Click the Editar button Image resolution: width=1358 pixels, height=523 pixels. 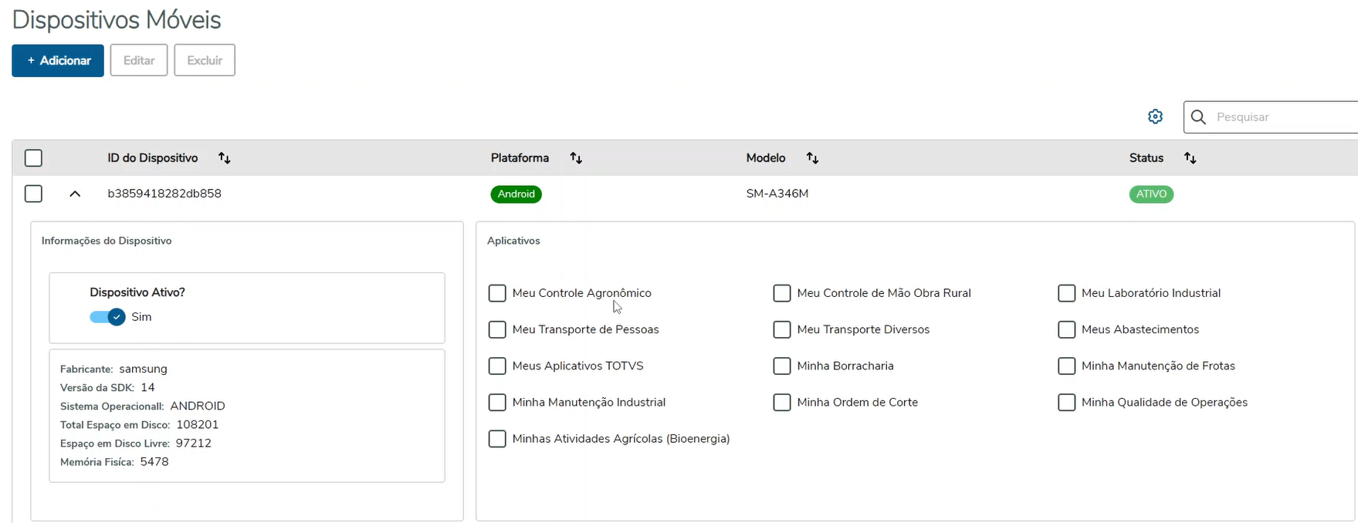139,60
